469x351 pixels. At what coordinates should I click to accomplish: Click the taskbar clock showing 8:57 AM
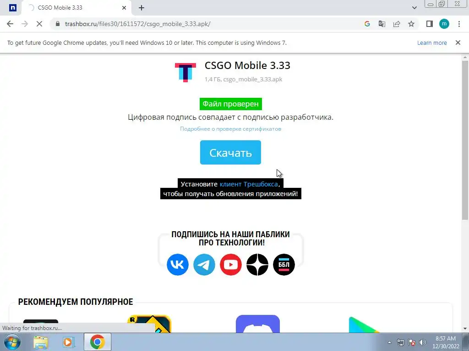[446, 342]
